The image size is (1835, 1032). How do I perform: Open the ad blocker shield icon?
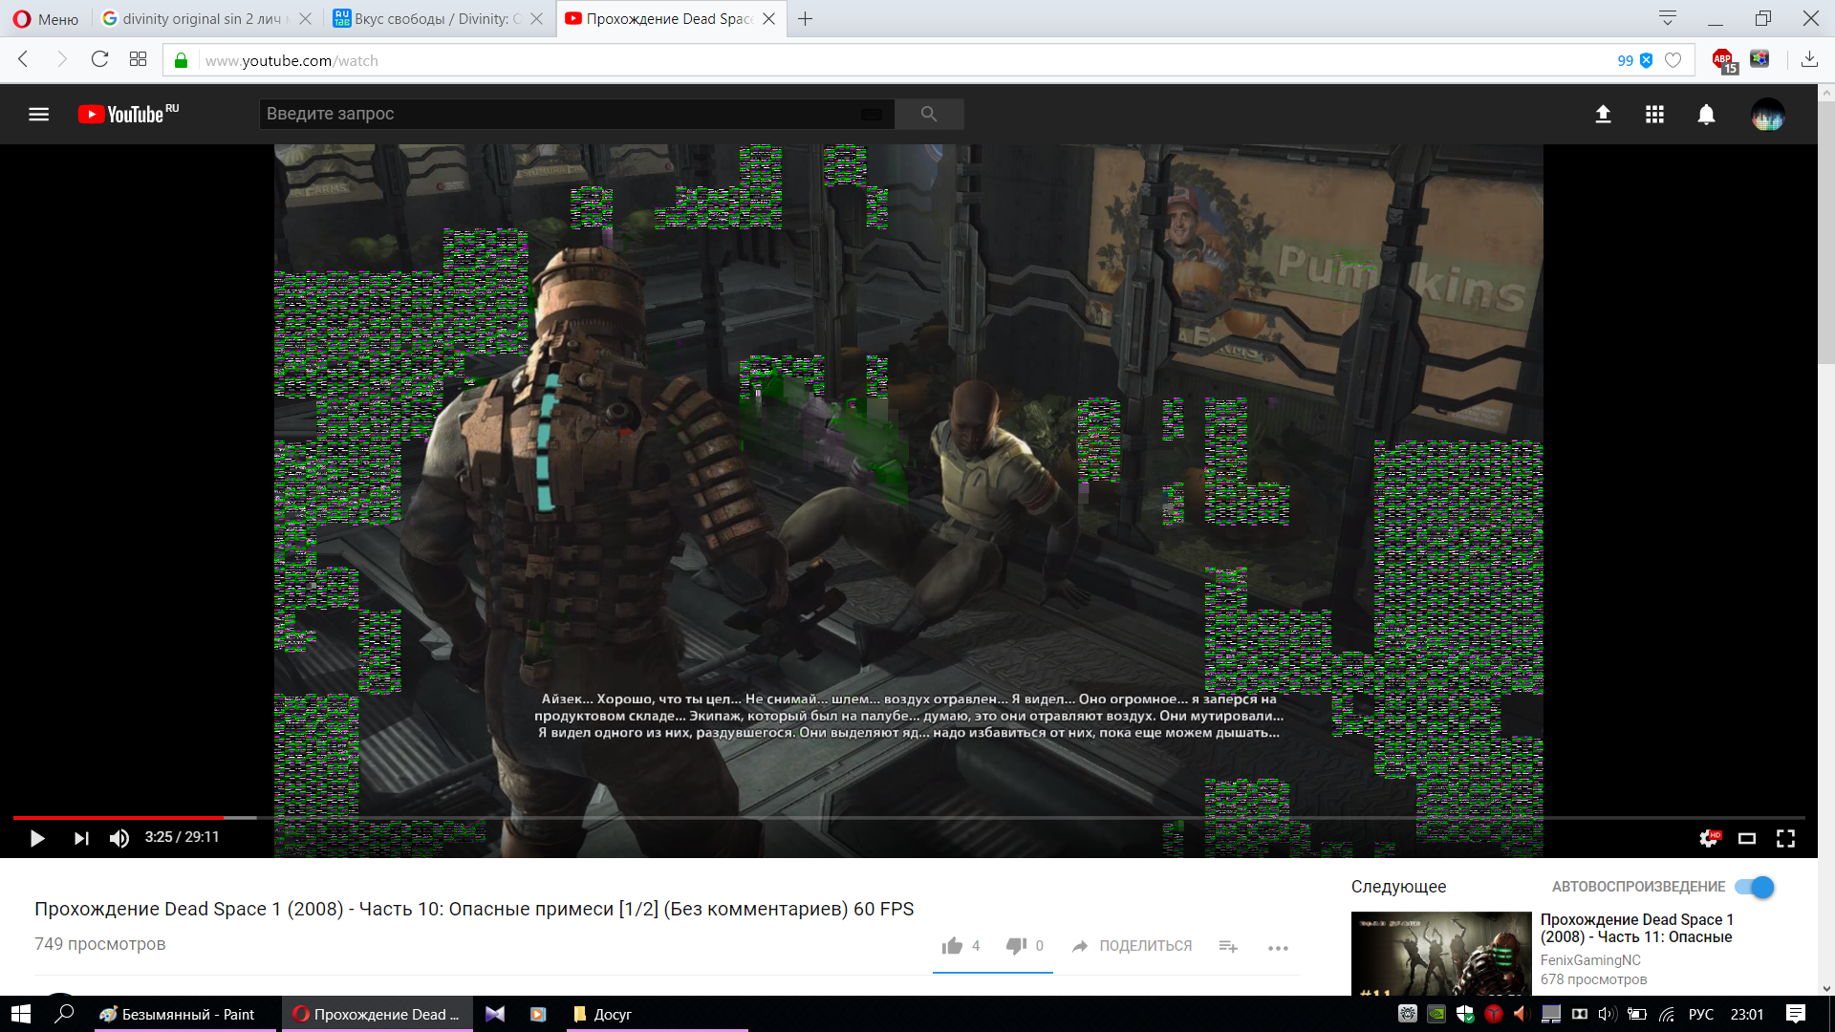(1646, 60)
